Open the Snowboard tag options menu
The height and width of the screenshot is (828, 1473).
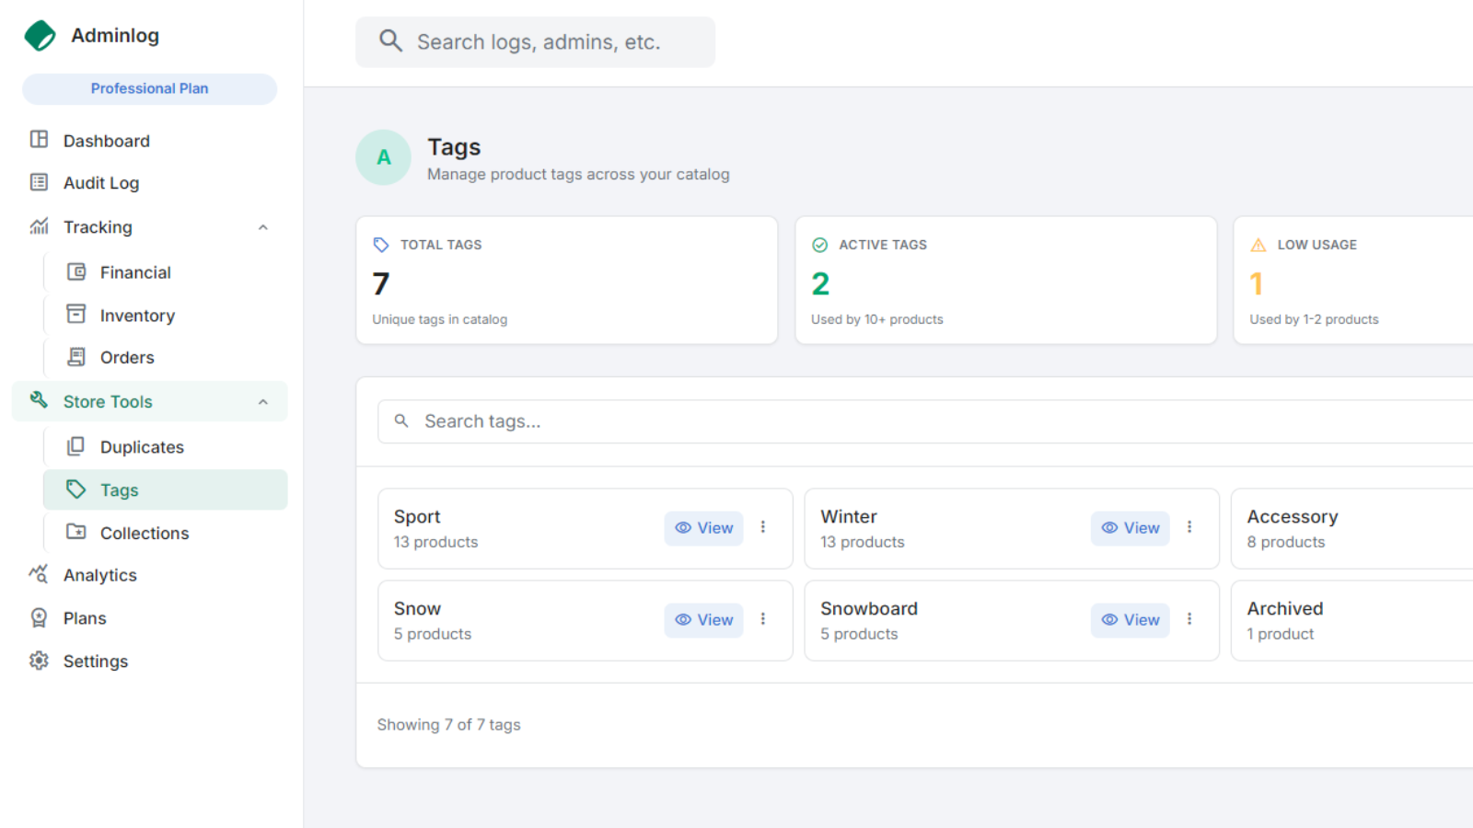pyautogui.click(x=1189, y=619)
